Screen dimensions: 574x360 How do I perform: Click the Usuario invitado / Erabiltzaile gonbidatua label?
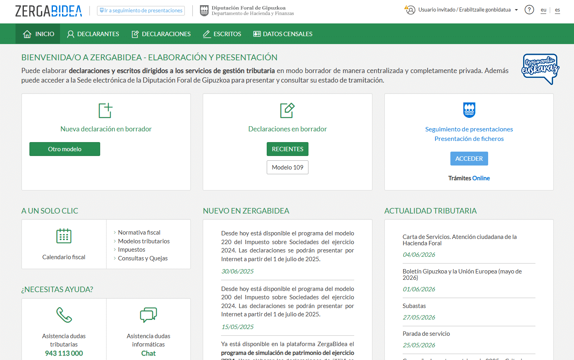coord(464,10)
